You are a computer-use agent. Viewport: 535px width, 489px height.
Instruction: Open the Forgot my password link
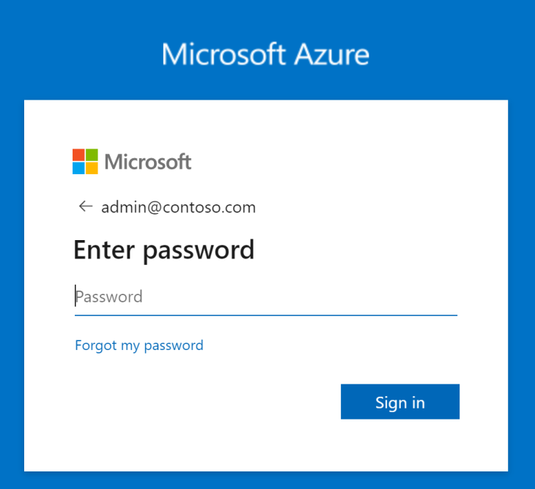tap(139, 346)
